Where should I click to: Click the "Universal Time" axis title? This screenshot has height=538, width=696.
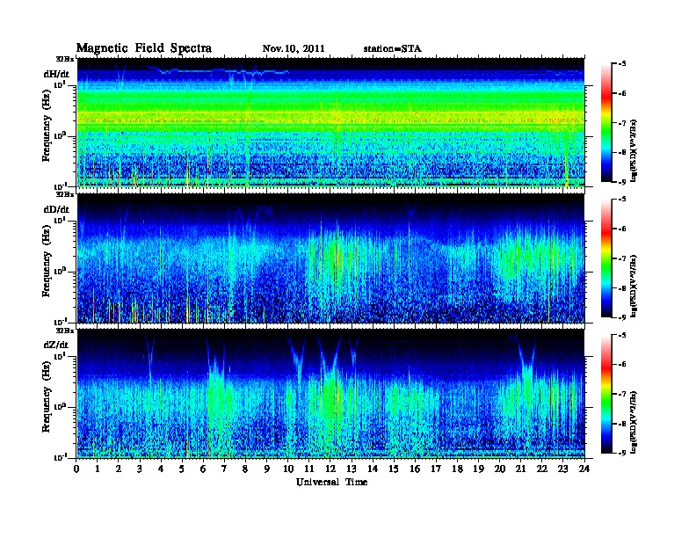pos(331,482)
